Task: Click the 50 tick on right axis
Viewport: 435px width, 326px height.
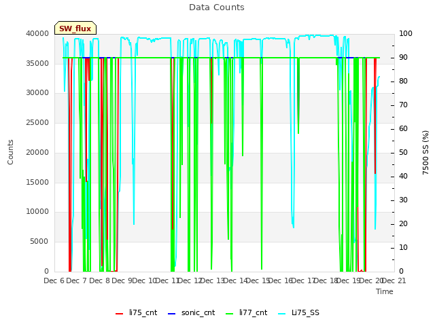Action: pyautogui.click(x=403, y=152)
